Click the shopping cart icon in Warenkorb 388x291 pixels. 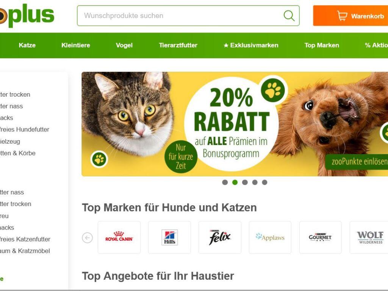(342, 16)
